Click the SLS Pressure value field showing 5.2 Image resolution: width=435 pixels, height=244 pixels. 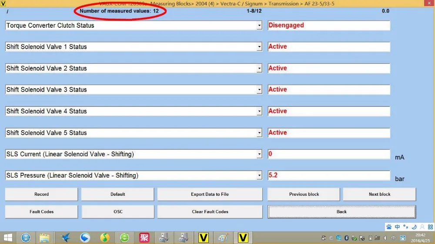329,175
